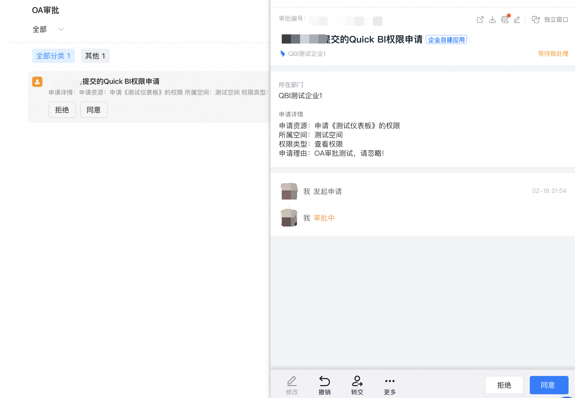Click the 审批中 status in the timeline

[x=324, y=218]
